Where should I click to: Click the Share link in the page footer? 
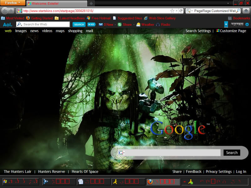[x=177, y=171]
